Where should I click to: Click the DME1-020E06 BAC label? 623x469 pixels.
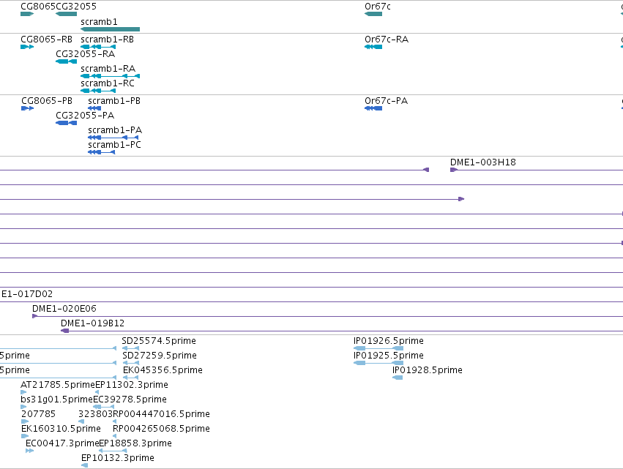(64, 309)
